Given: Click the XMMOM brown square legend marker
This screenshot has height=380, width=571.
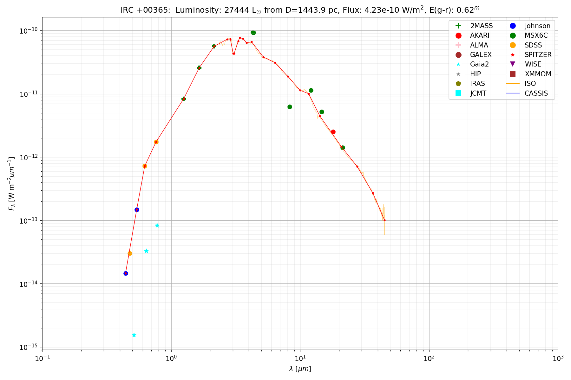Looking at the screenshot, I should 512,74.
